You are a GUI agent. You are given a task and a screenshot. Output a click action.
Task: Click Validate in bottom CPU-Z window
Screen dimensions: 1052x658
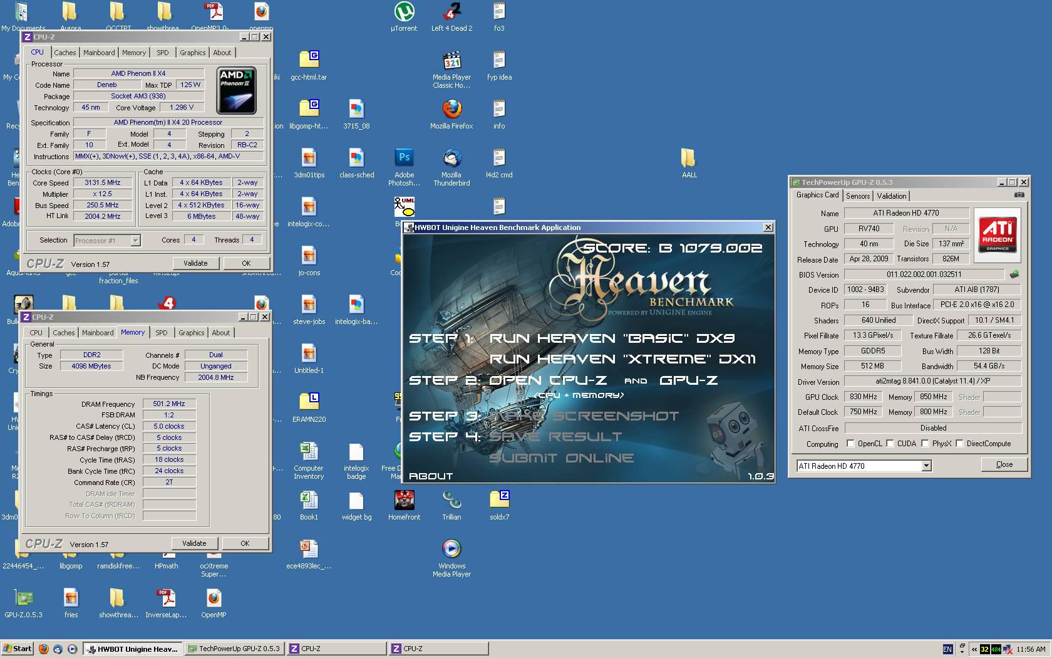(194, 543)
